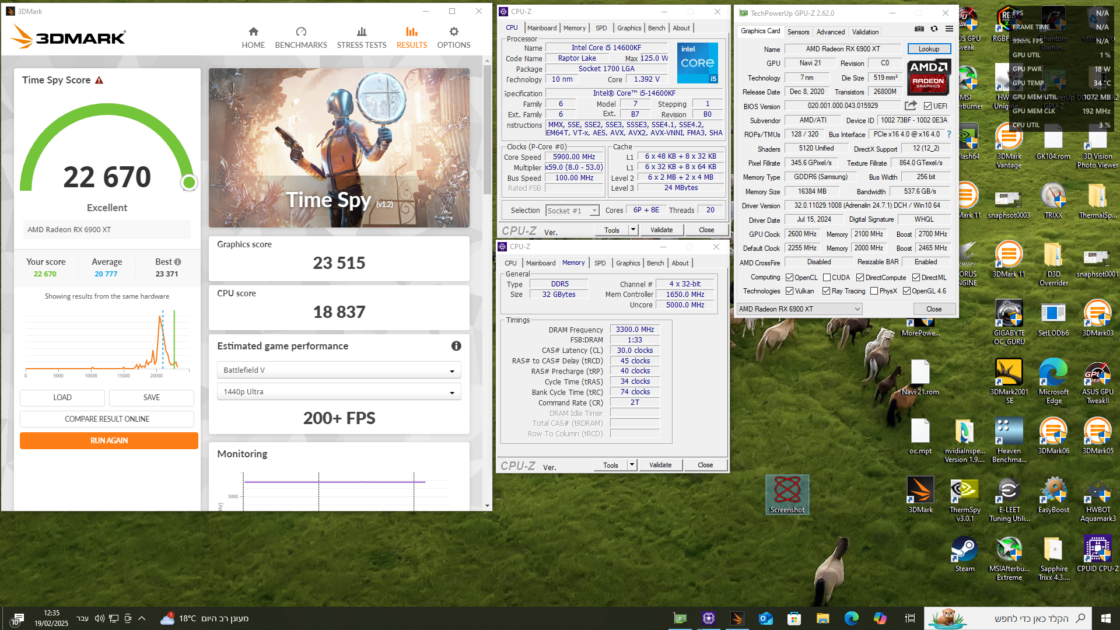Open the Socket #1 selection dropdown in CPU-Z
The width and height of the screenshot is (1120, 630).
(x=572, y=211)
